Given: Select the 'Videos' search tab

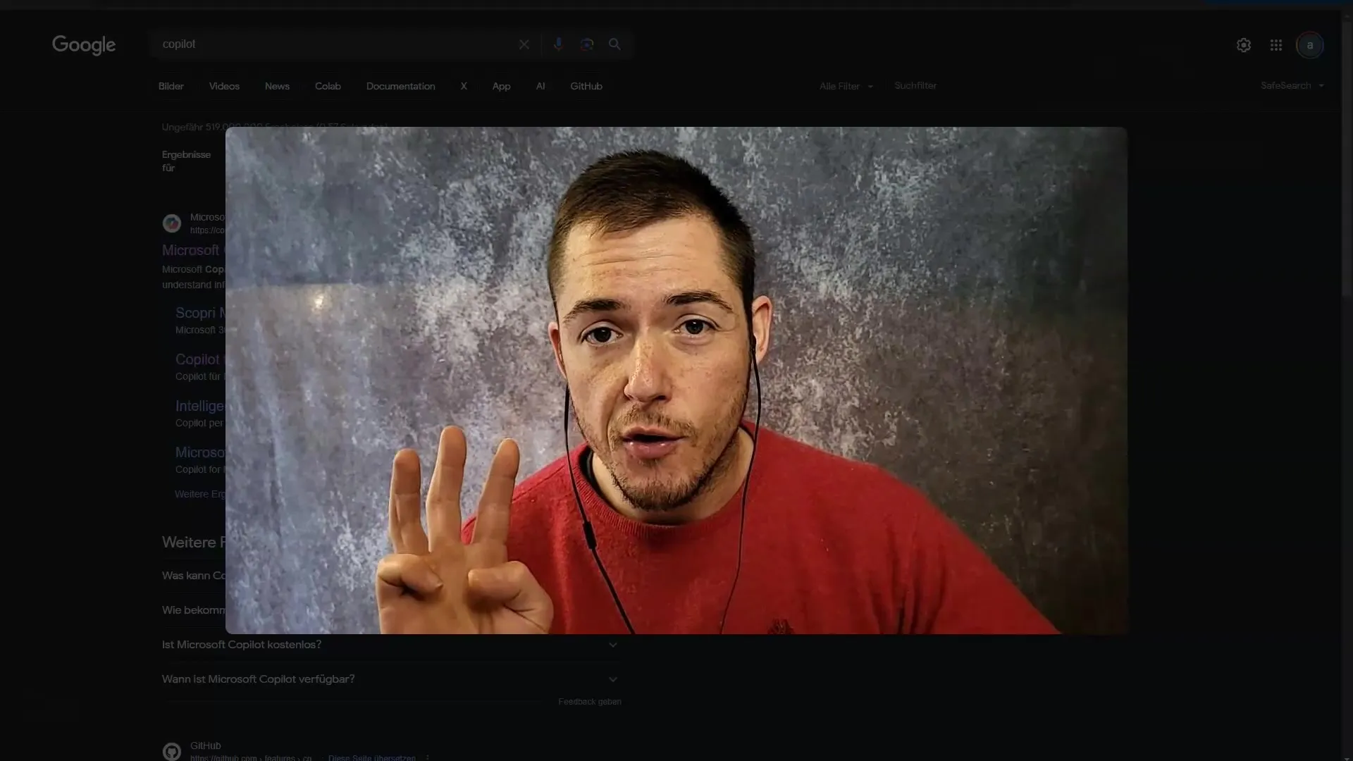Looking at the screenshot, I should 224,85.
